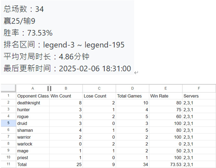Click the 最后更新时间 timestamp text line
Image resolution: width=216 pixels, height=168 pixels.
click(x=67, y=68)
